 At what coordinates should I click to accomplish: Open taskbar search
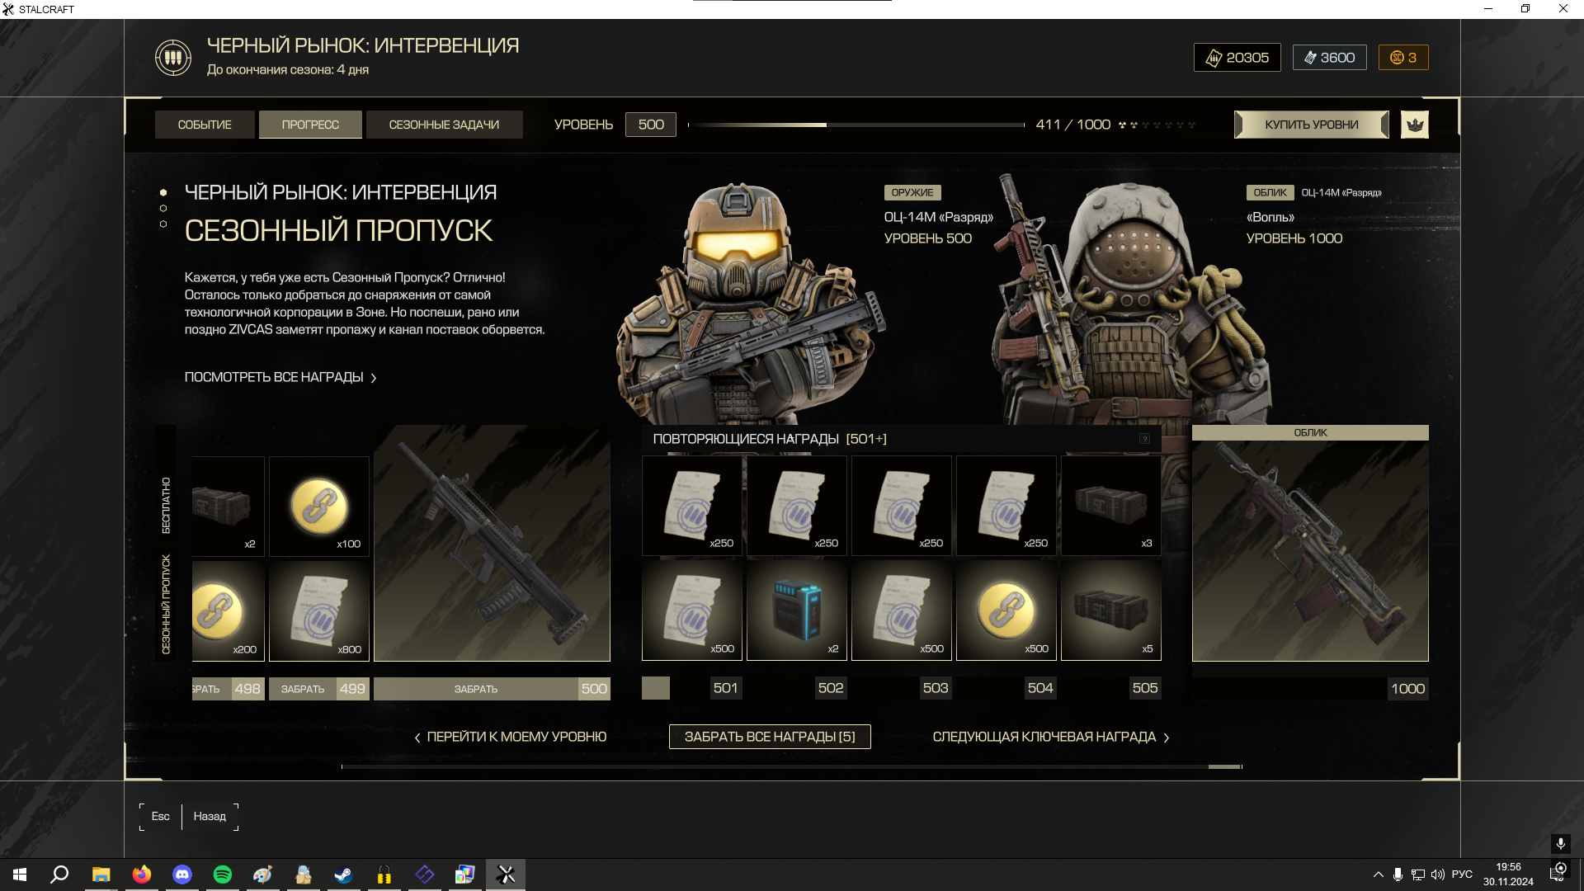point(59,874)
